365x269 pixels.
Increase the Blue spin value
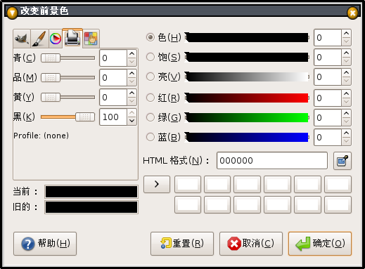tap(346, 133)
